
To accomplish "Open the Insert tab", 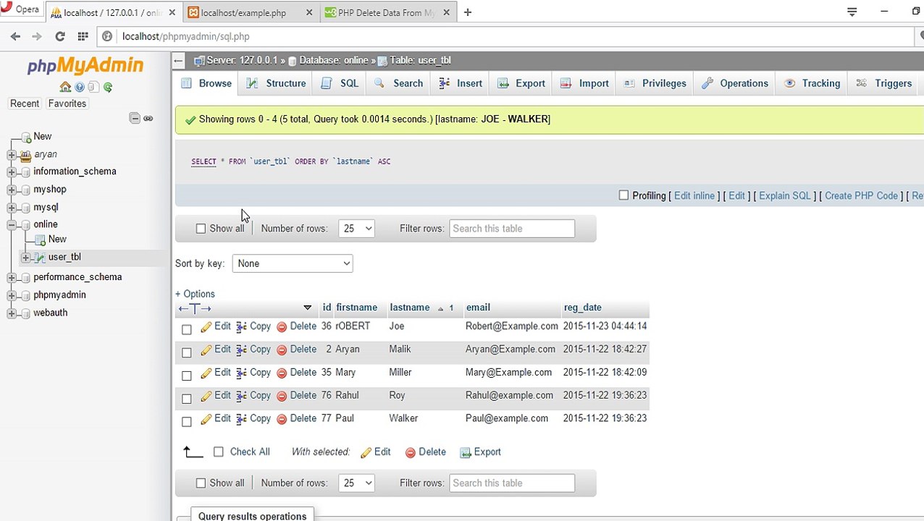I will [x=461, y=83].
